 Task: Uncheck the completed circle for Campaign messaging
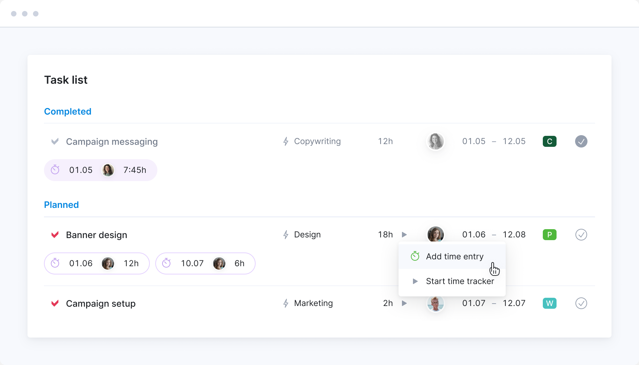[x=581, y=141]
